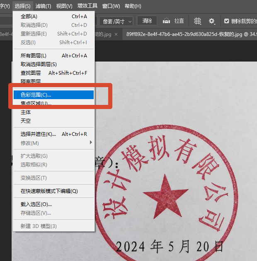This screenshot has width=257, height=261.
Task: Open the 选择(S) menu
Action: coord(22,6)
